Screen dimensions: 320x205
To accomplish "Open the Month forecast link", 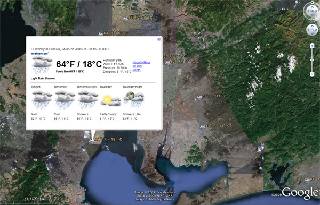I will pos(137,70).
